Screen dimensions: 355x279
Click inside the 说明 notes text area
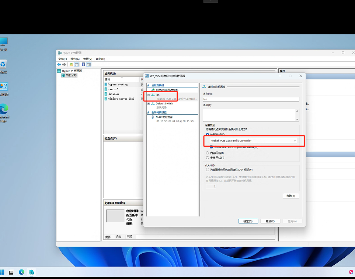249,115
